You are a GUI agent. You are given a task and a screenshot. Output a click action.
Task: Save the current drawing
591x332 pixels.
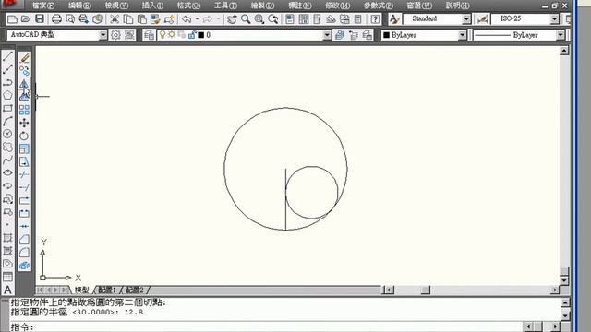click(40, 18)
